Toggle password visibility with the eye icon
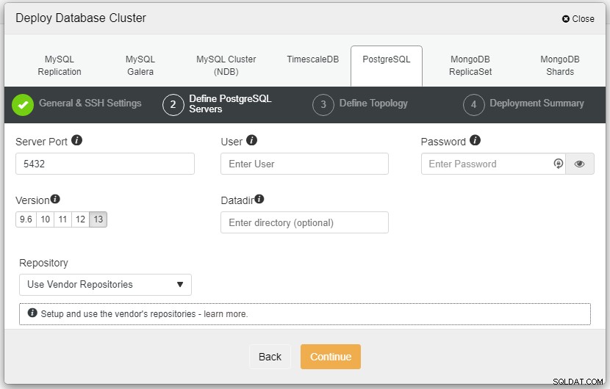 coord(579,164)
